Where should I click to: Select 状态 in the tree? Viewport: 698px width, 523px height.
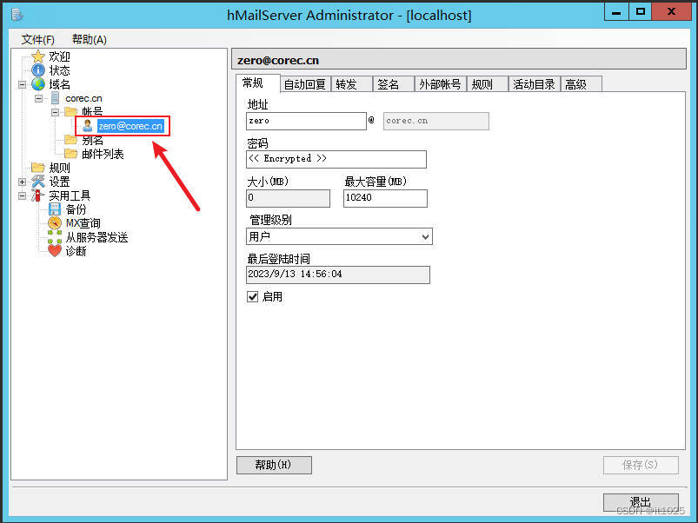click(x=60, y=70)
